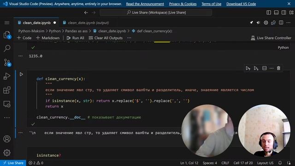Open the hamburger application menu

(7, 23)
